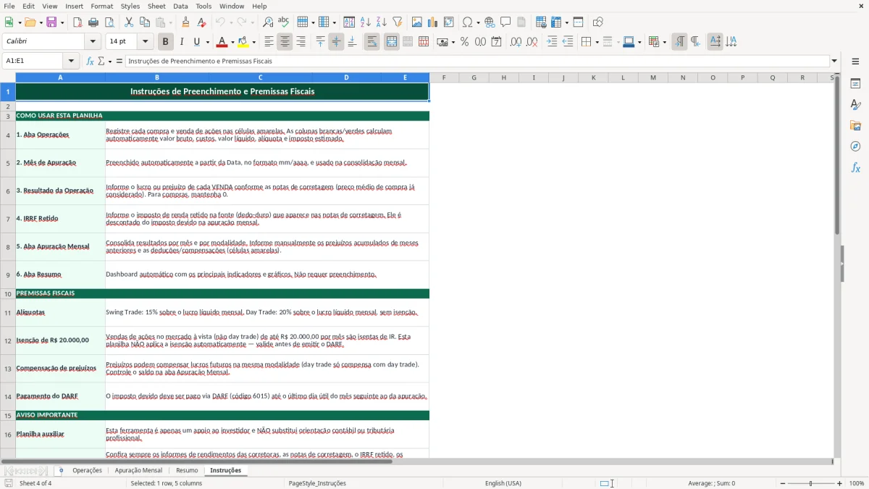Screen dimensions: 869x489
Task: Run the spelling check
Action: click(284, 22)
